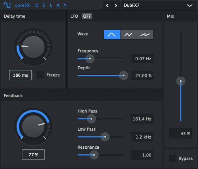Click the LFO Depth slider handle
The width and height of the screenshot is (198, 169).
[x=123, y=75]
